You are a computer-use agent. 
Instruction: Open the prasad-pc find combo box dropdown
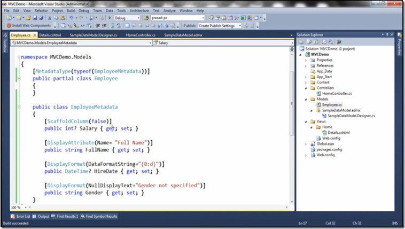[x=203, y=18]
